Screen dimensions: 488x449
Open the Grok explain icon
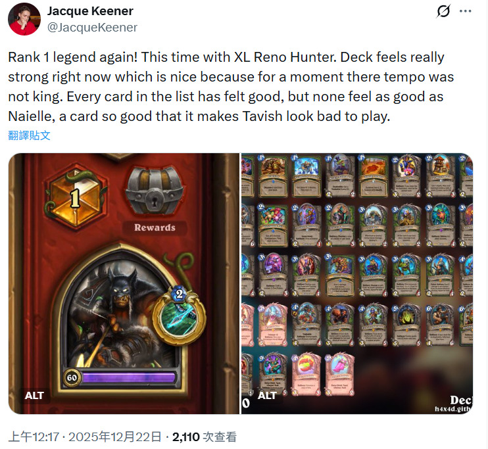click(443, 11)
